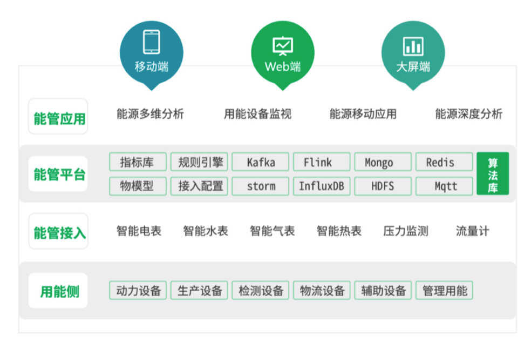Screen dimensions: 531x349
Task: Click the 指标库 box
Action: (137, 162)
